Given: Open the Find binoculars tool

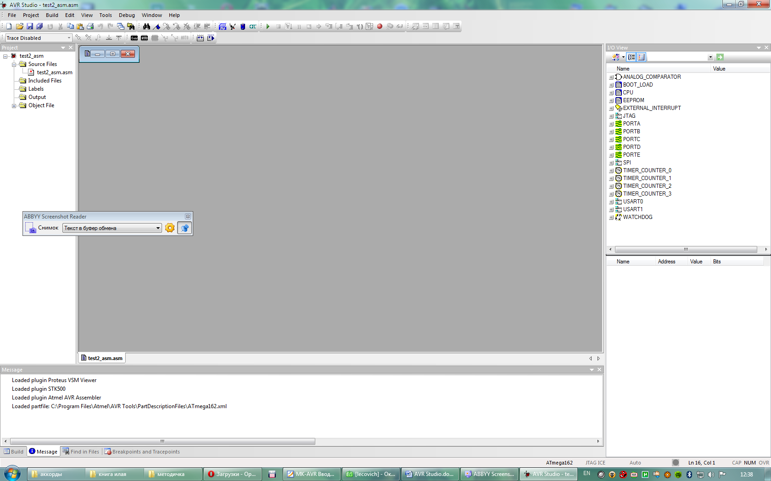Looking at the screenshot, I should click(x=146, y=27).
